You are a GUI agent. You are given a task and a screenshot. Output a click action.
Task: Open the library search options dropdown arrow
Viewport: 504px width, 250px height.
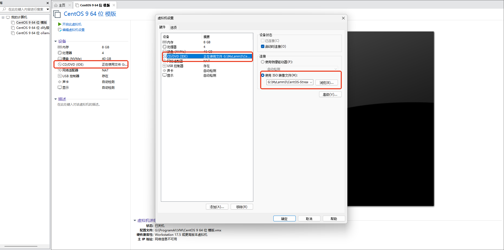(x=48, y=9)
